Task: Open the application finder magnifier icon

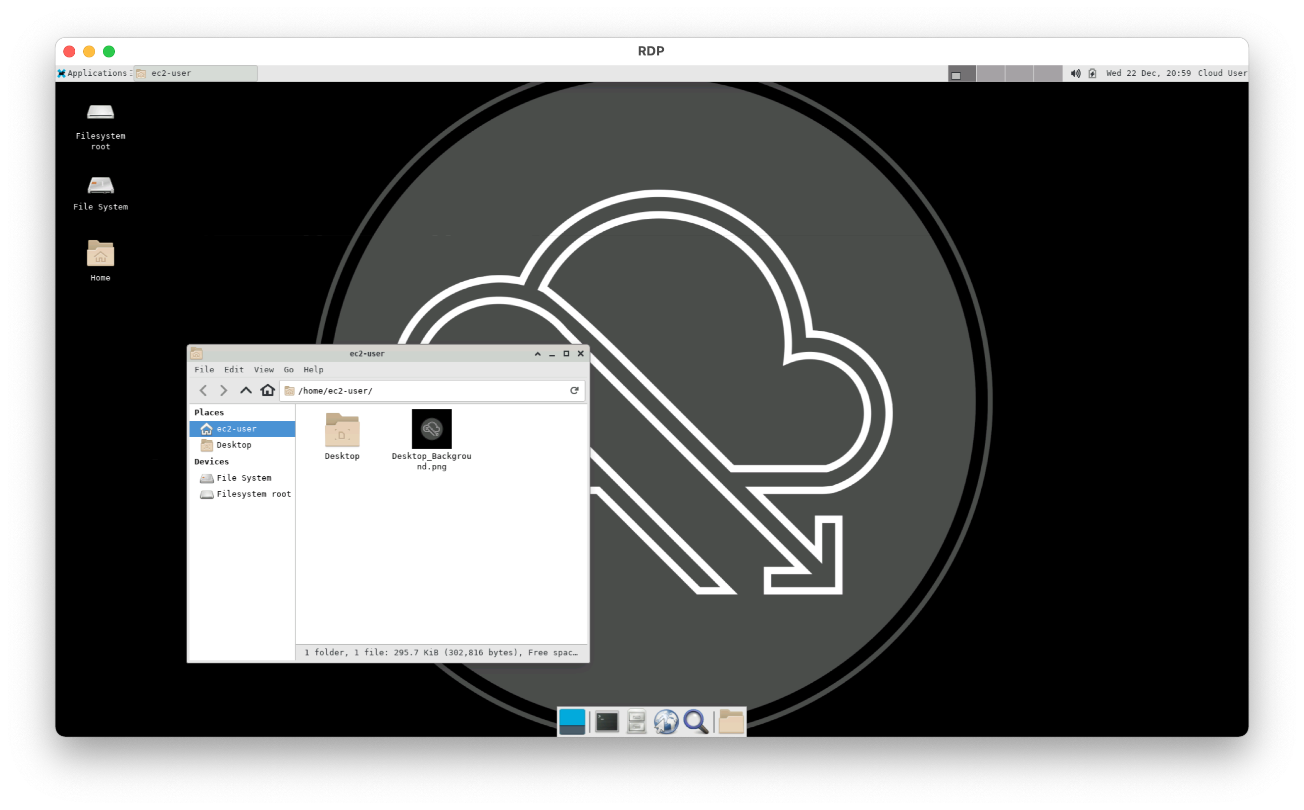Action: click(x=696, y=721)
